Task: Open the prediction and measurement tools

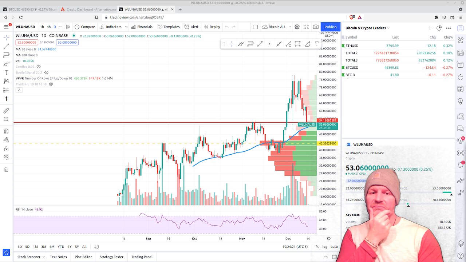Action: (x=6, y=90)
